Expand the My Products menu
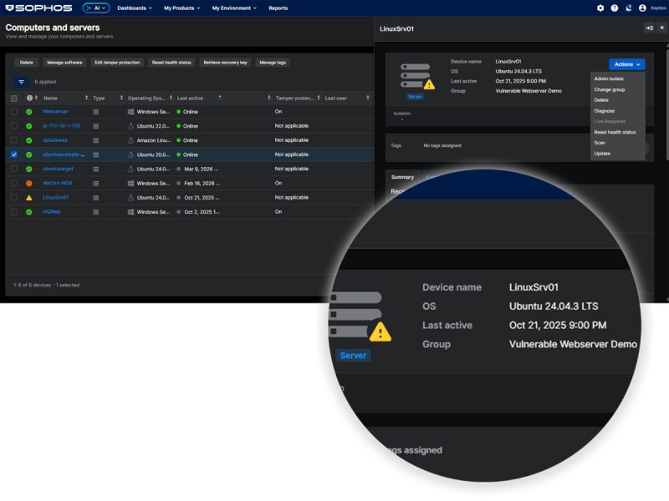This screenshot has width=669, height=501. coord(181,8)
